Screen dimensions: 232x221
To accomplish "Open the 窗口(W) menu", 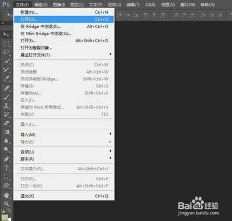I will tap(187, 5).
